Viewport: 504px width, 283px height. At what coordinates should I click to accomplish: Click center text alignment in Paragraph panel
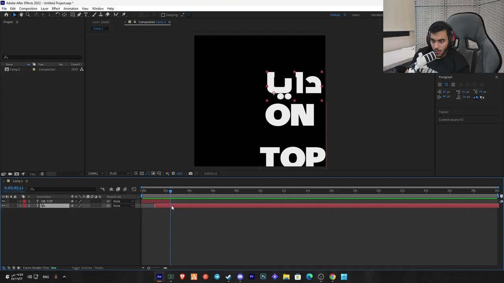click(x=447, y=85)
